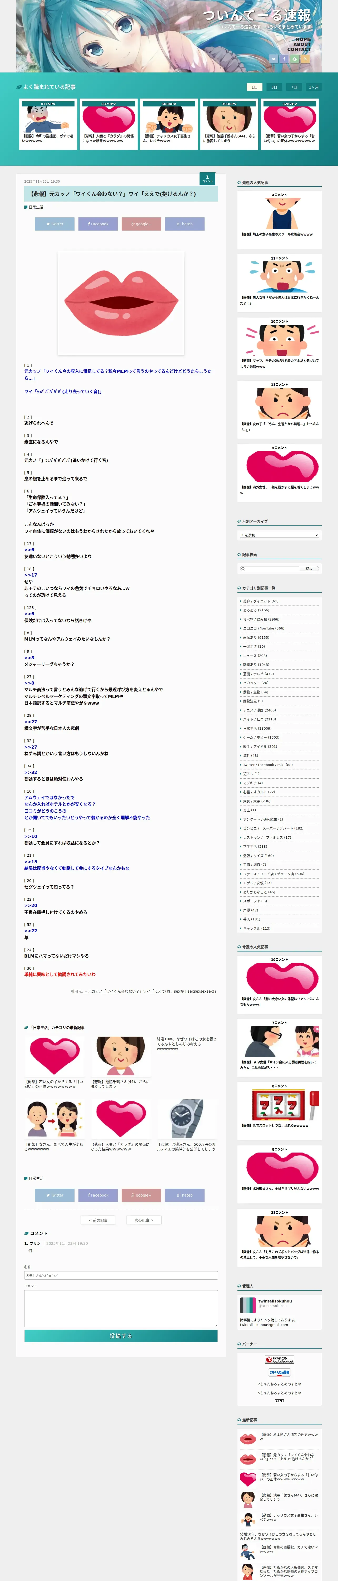Go to the 次の記事 next article
Viewport: 338px width, 1581px height.
[x=144, y=1220]
